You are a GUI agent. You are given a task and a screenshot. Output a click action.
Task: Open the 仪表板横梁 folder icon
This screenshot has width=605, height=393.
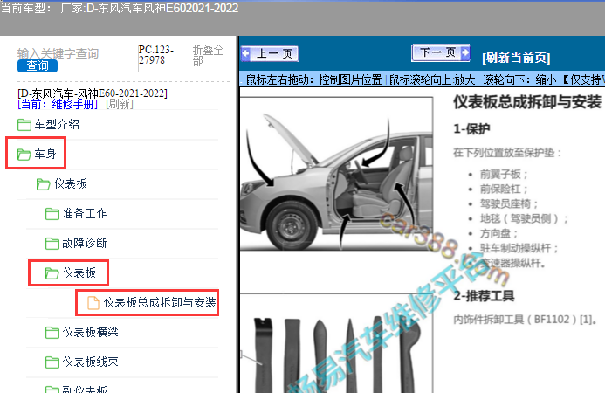[52, 333]
